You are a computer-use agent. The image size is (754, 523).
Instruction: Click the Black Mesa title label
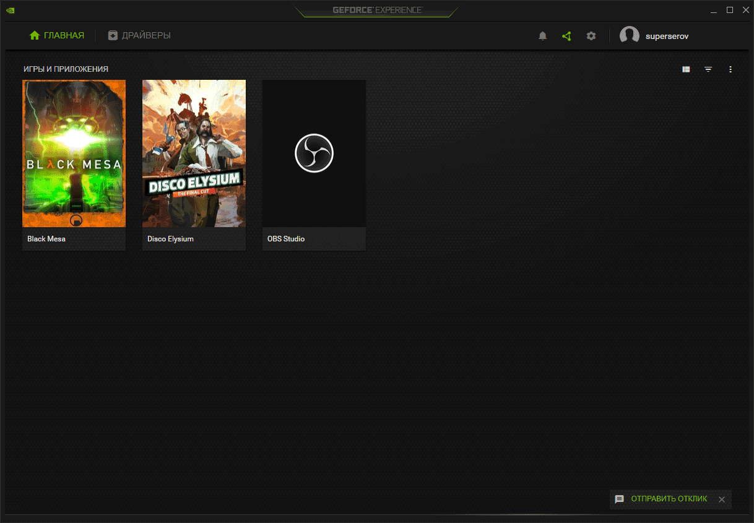[46, 239]
